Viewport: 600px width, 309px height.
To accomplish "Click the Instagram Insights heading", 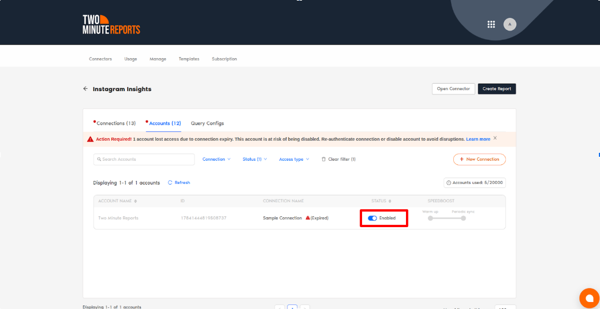I will click(122, 89).
